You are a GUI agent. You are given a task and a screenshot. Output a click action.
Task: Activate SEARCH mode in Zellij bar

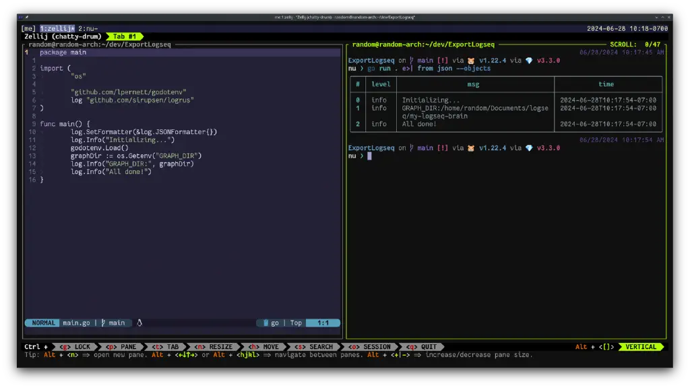click(x=313, y=347)
